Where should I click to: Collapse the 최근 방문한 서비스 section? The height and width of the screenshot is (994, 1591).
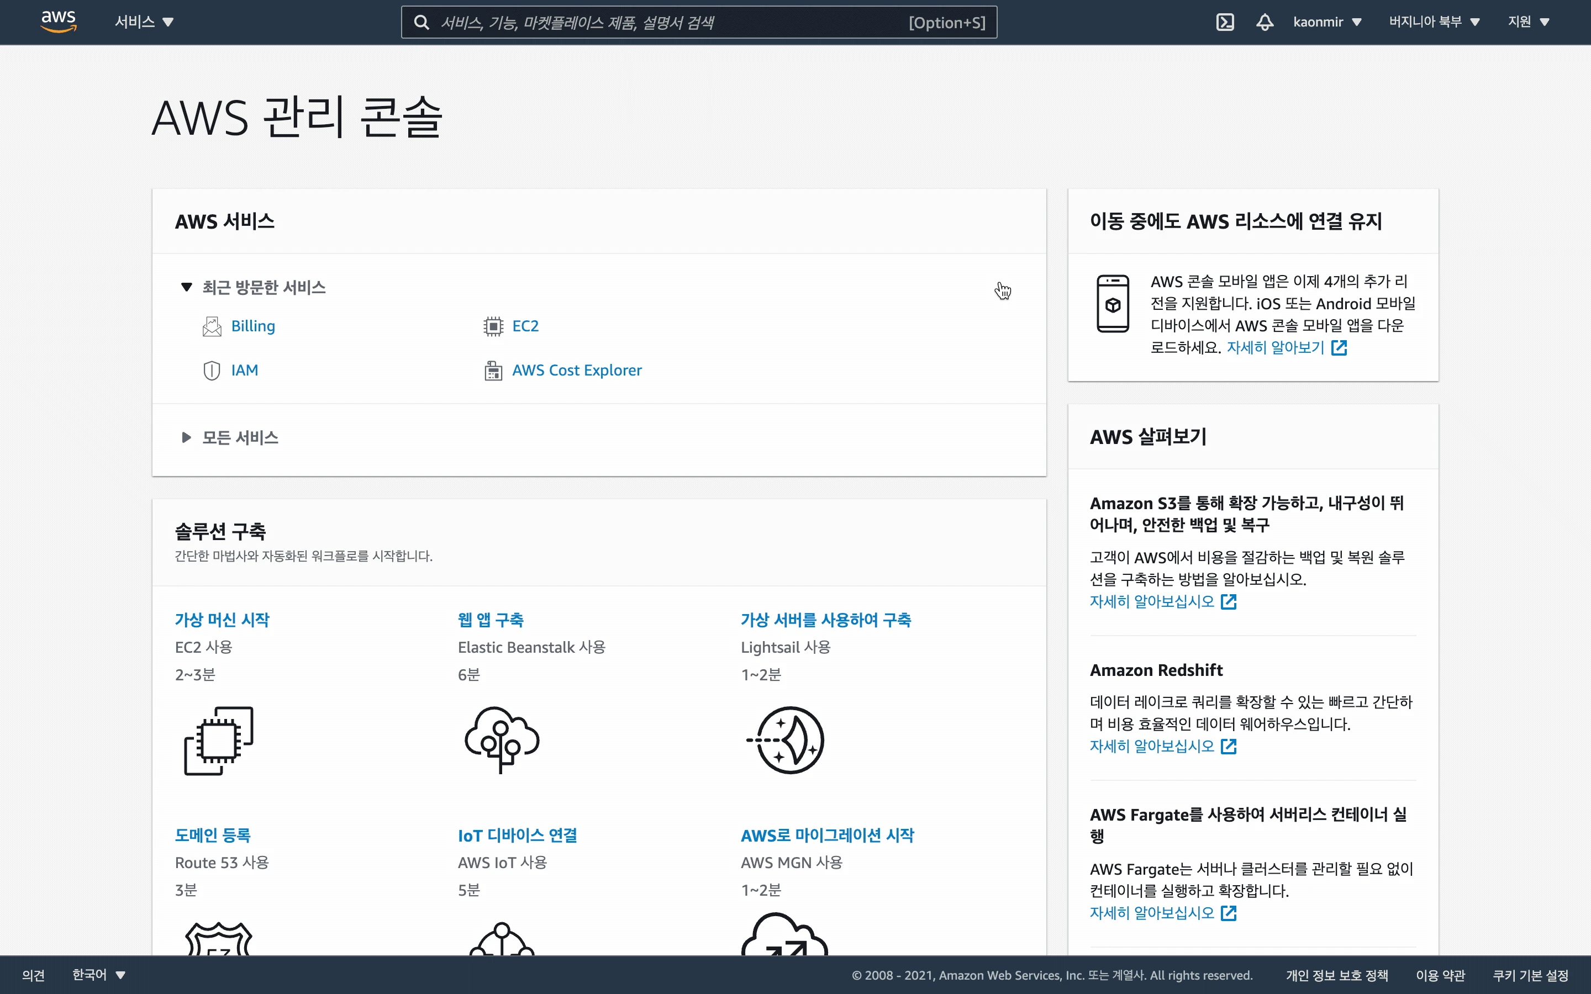(x=254, y=287)
